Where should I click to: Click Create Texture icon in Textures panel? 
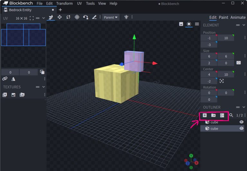[x=13, y=95]
